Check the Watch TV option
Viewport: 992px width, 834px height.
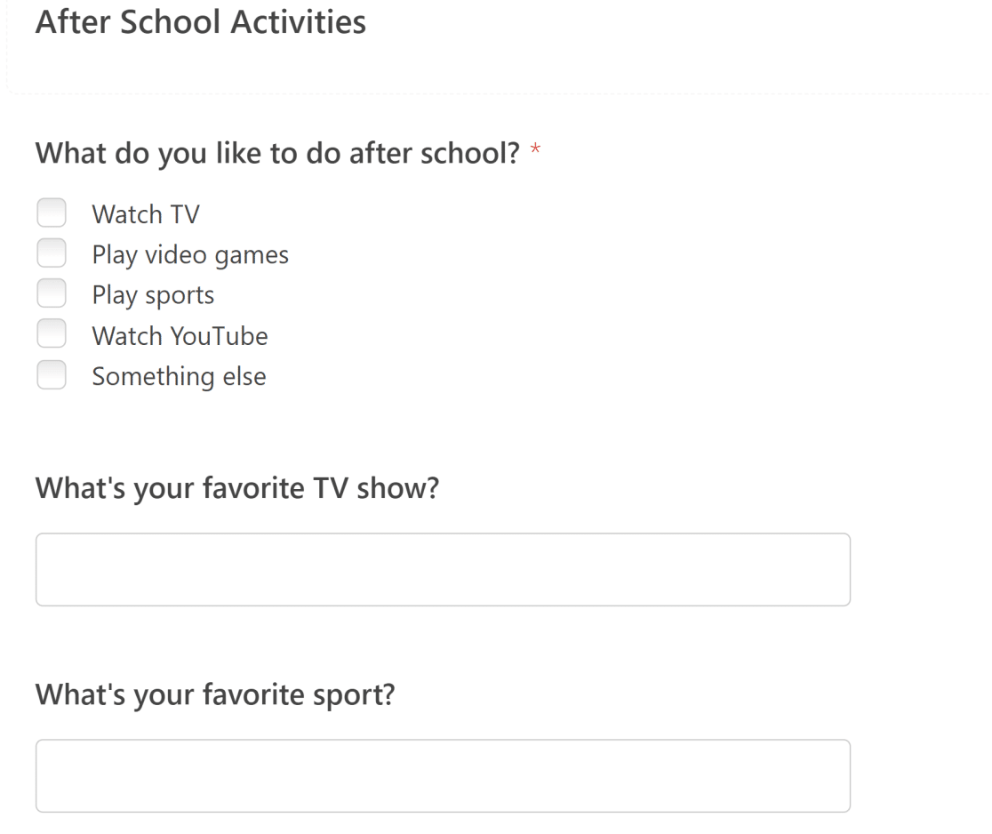[x=52, y=213]
